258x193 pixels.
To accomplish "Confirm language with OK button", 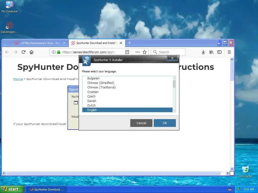I will [165, 123].
